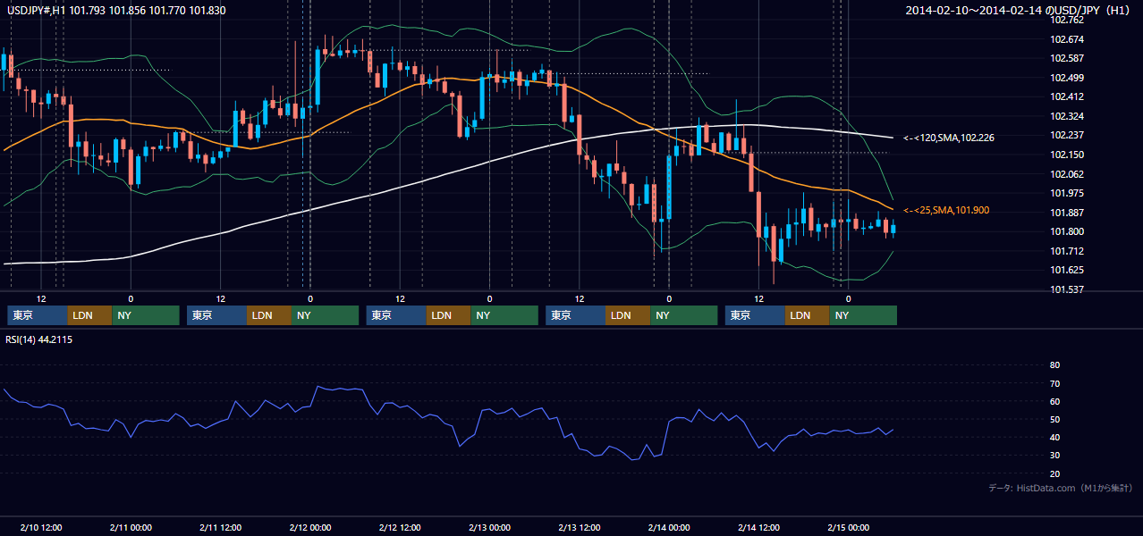Image resolution: width=1143 pixels, height=536 pixels.
Task: Click price axis value 101.712
Action: [1065, 251]
